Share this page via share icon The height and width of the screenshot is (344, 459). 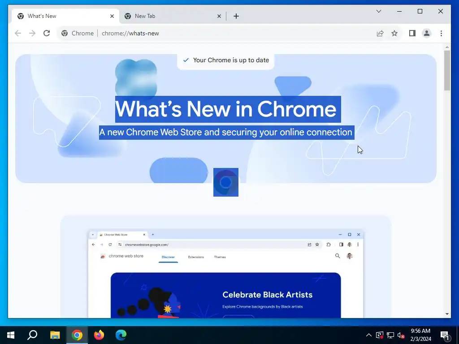click(380, 33)
